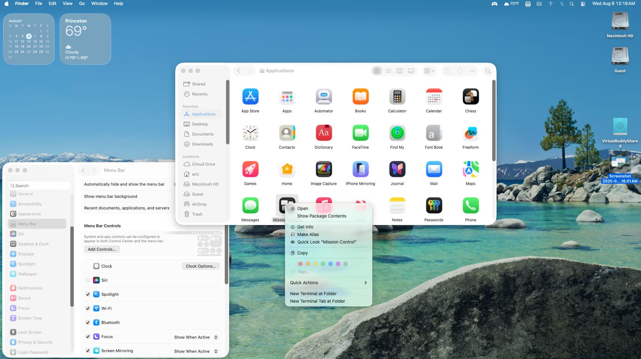The height and width of the screenshot is (359, 641).
Task: Click the System Settings search field
Action: coord(40,186)
